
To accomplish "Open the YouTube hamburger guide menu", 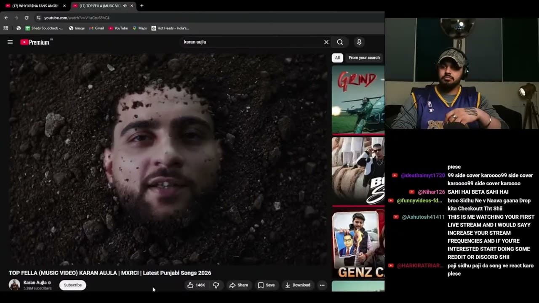I will 10,42.
